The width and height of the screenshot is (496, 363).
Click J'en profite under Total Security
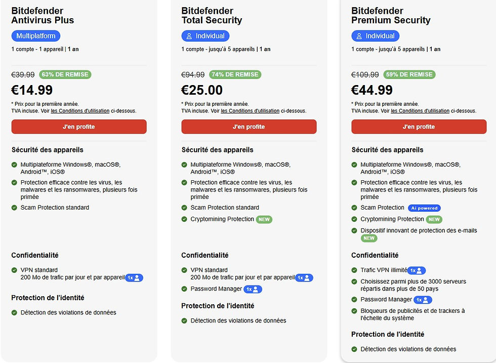(249, 127)
